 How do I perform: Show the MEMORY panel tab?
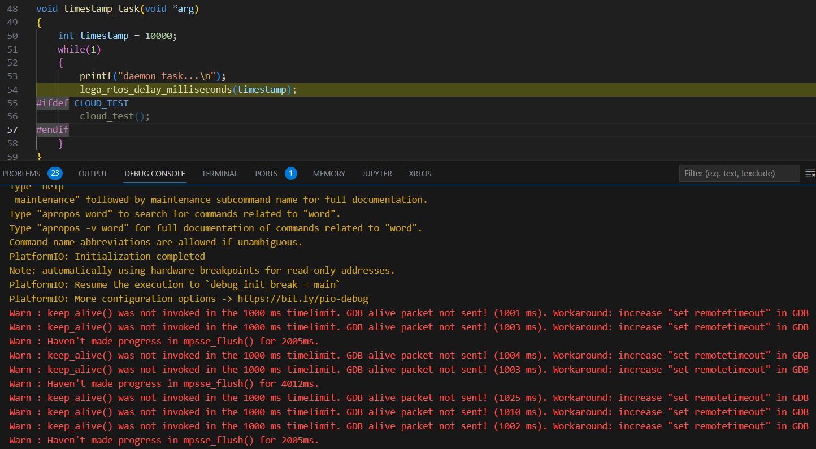(x=329, y=174)
